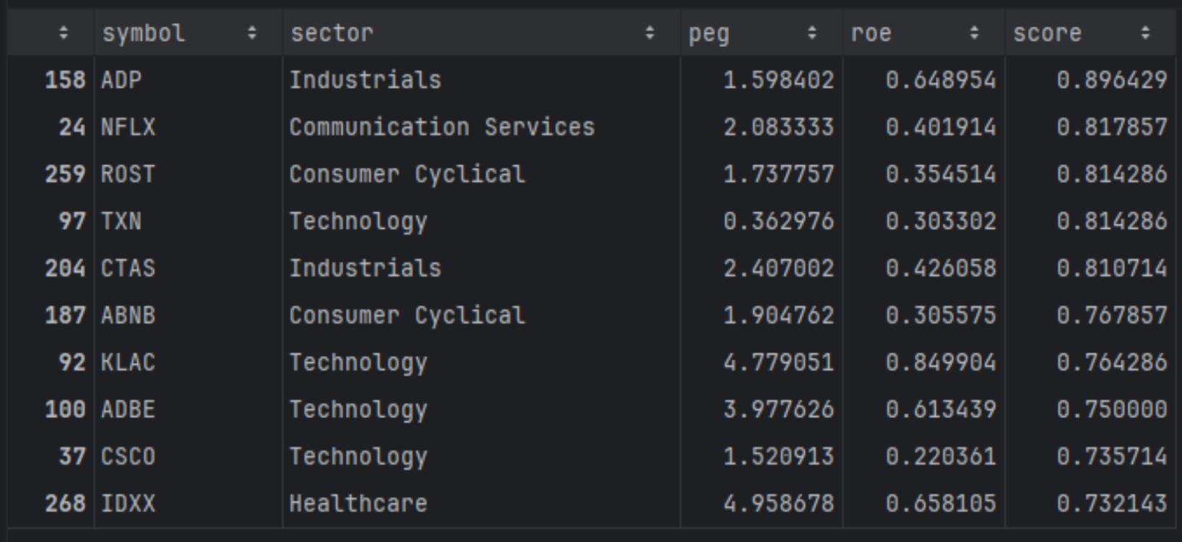
Task: Select the ADP symbol cell
Action: pos(121,79)
